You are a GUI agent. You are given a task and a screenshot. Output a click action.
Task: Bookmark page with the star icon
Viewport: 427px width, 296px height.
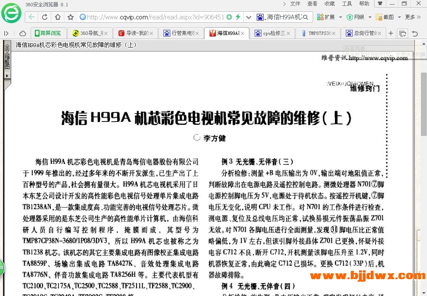71,17
